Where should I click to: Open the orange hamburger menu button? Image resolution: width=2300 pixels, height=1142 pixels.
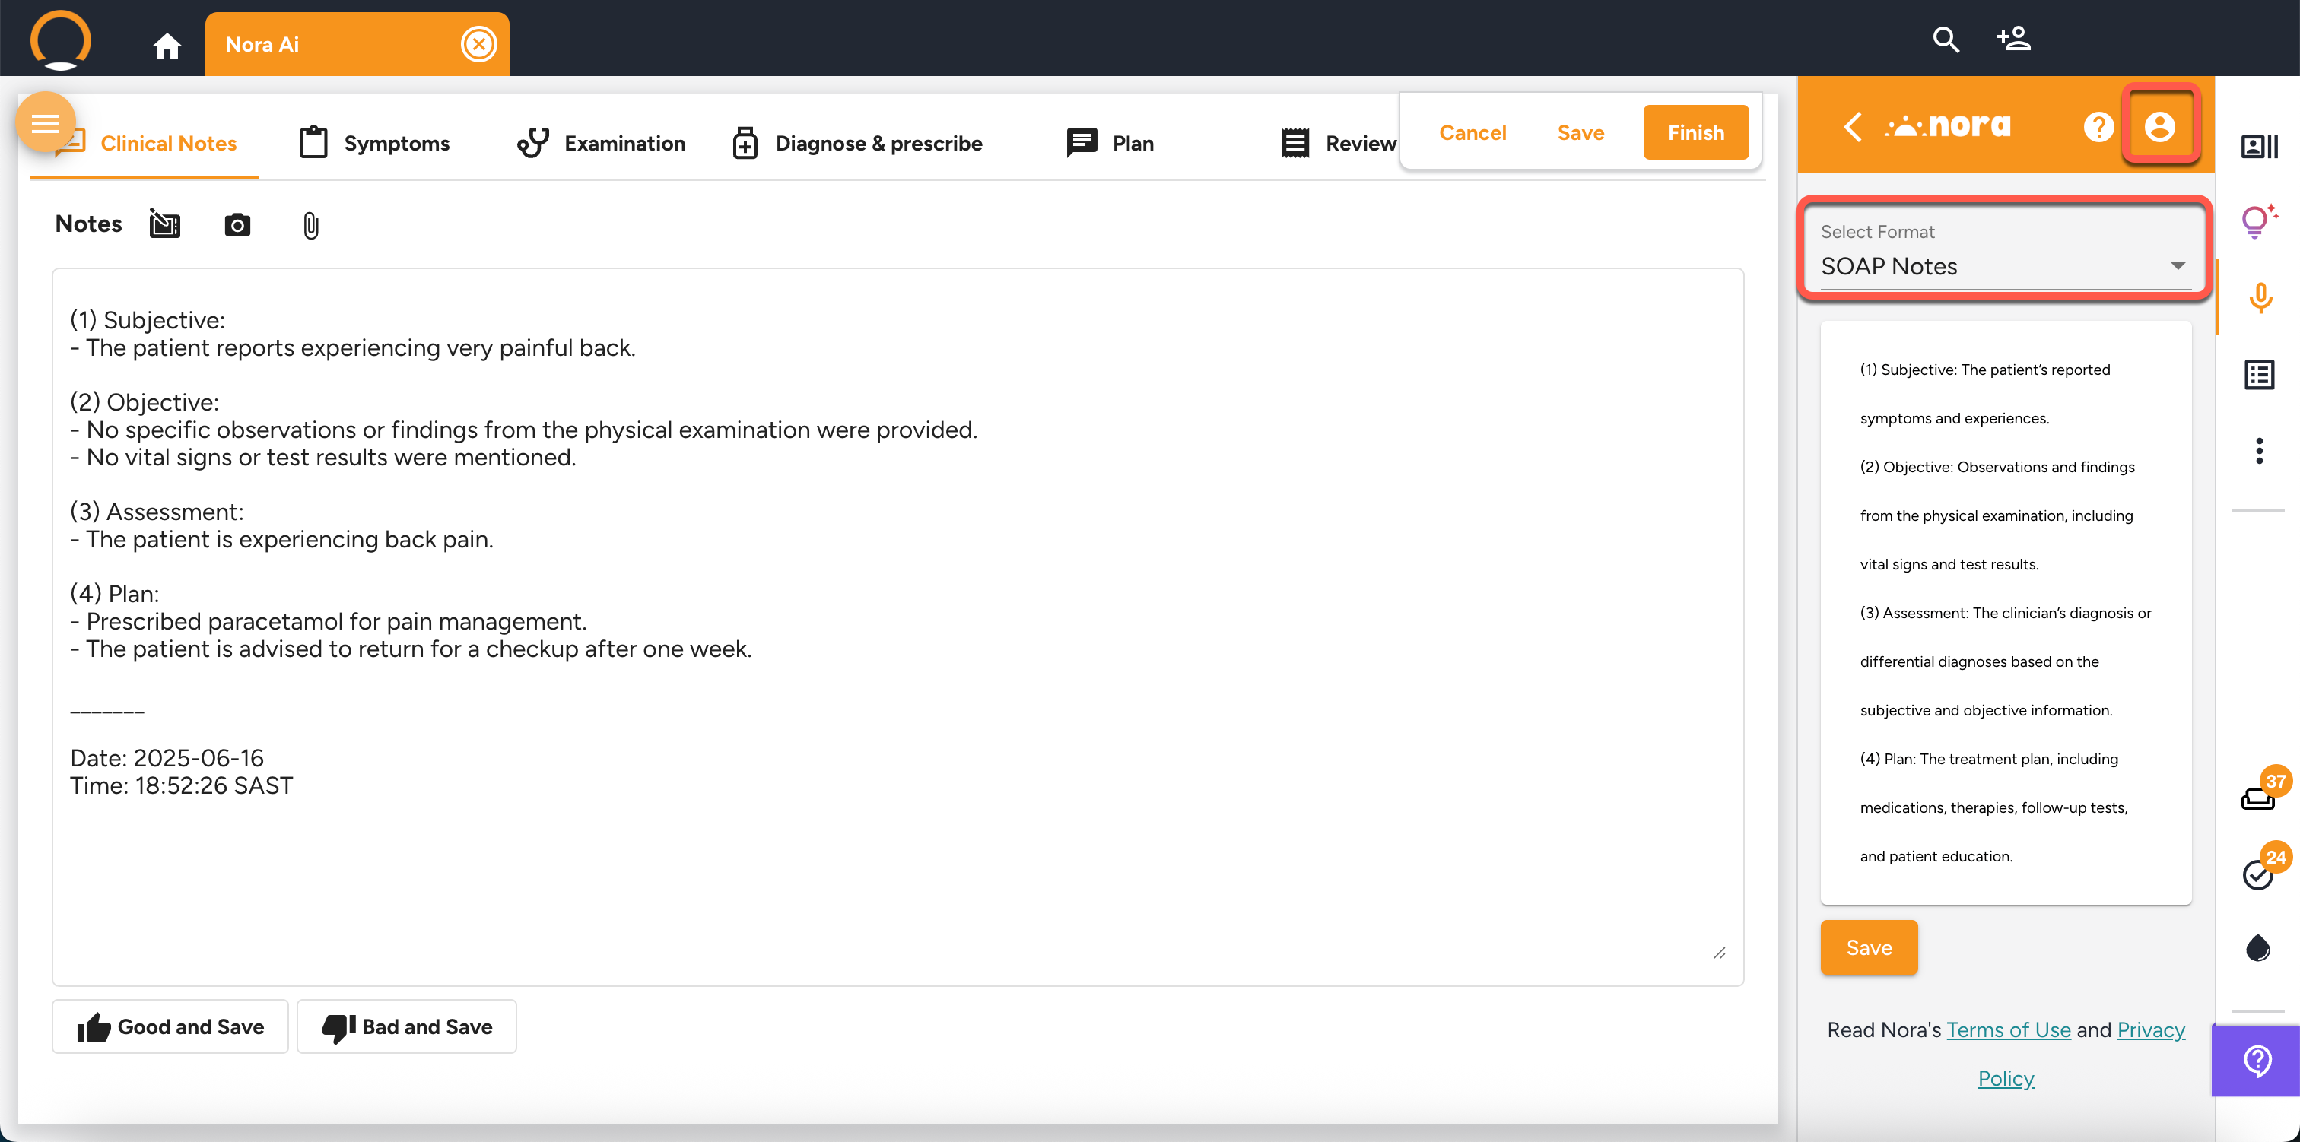click(46, 122)
